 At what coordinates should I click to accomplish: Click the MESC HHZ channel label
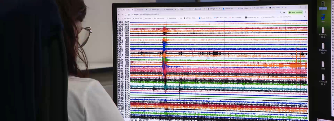[123, 40]
